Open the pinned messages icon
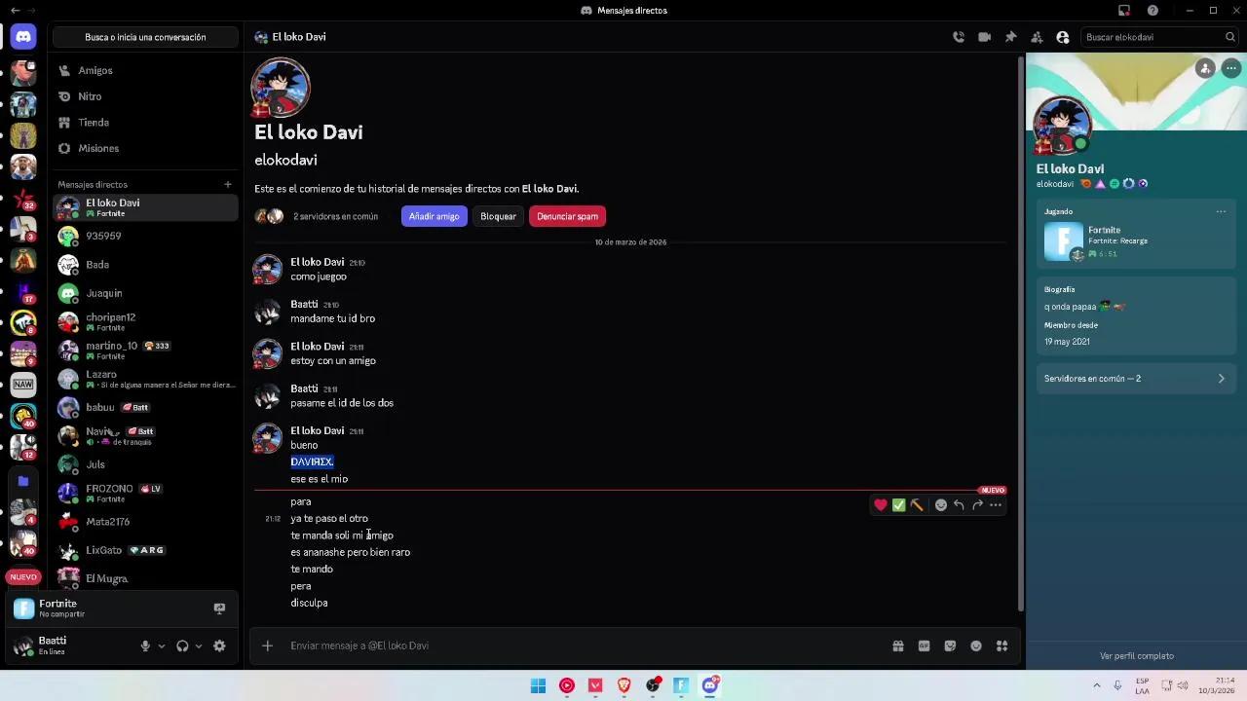This screenshot has width=1247, height=701. (x=1011, y=36)
